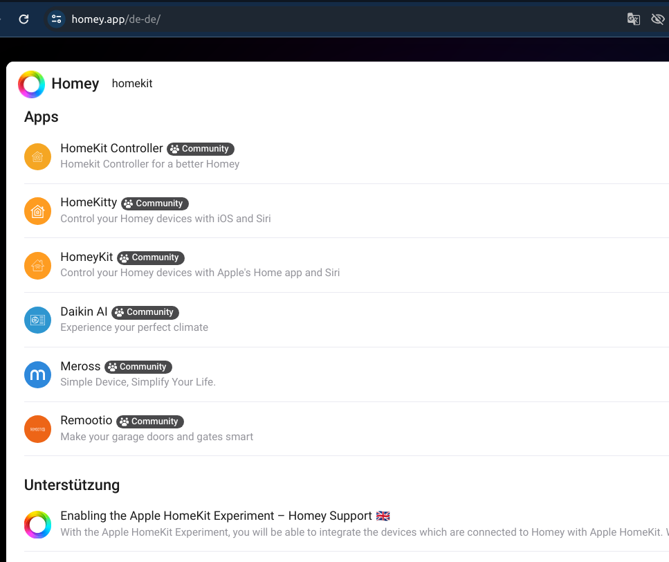669x562 pixels.
Task: Click the HomeyKit orange app icon
Action: (37, 265)
